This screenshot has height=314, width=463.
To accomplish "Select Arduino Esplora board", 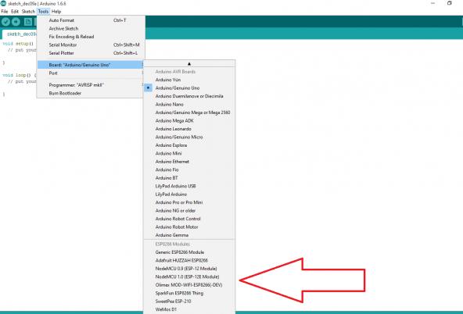I will point(189,145).
